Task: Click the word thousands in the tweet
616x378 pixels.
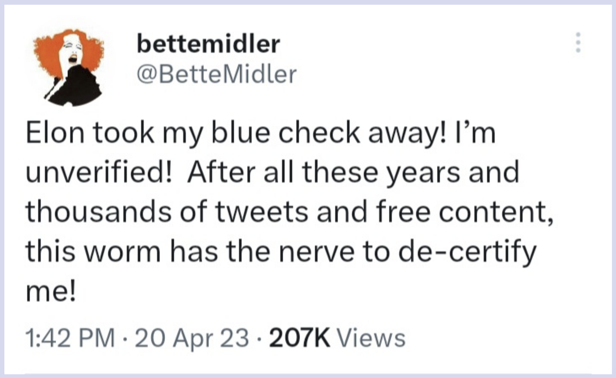Action: [99, 212]
